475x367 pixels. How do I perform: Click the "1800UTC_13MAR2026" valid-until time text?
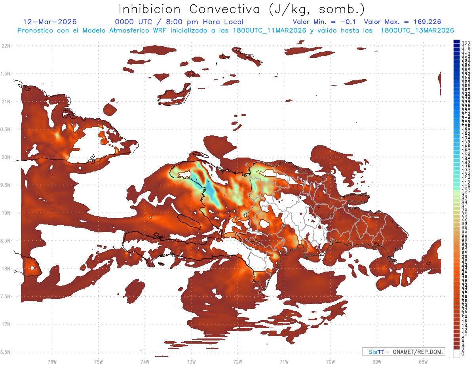click(417, 30)
